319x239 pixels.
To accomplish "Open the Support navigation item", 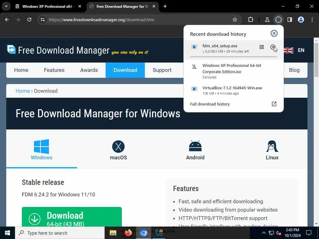I will 162,70.
